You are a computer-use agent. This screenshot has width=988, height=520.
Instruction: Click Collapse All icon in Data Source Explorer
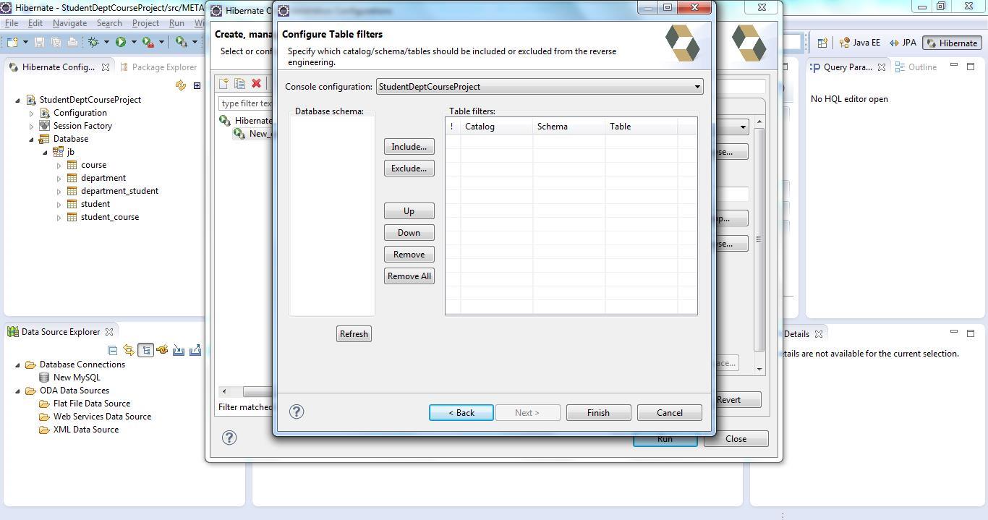[113, 350]
